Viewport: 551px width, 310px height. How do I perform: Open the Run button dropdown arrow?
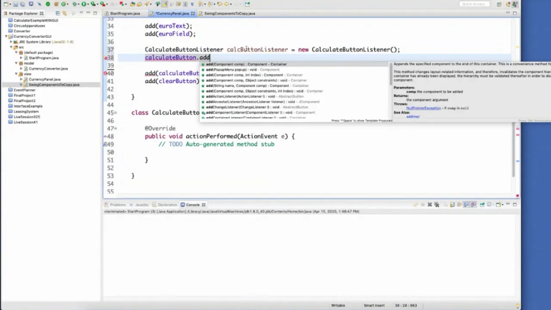point(88,4)
